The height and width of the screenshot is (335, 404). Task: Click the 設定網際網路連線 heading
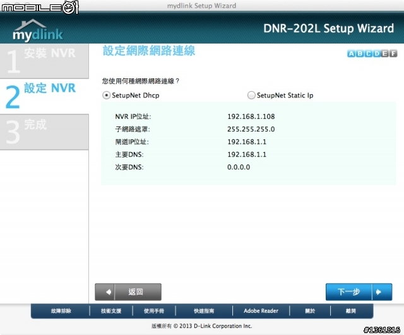pyautogui.click(x=149, y=51)
